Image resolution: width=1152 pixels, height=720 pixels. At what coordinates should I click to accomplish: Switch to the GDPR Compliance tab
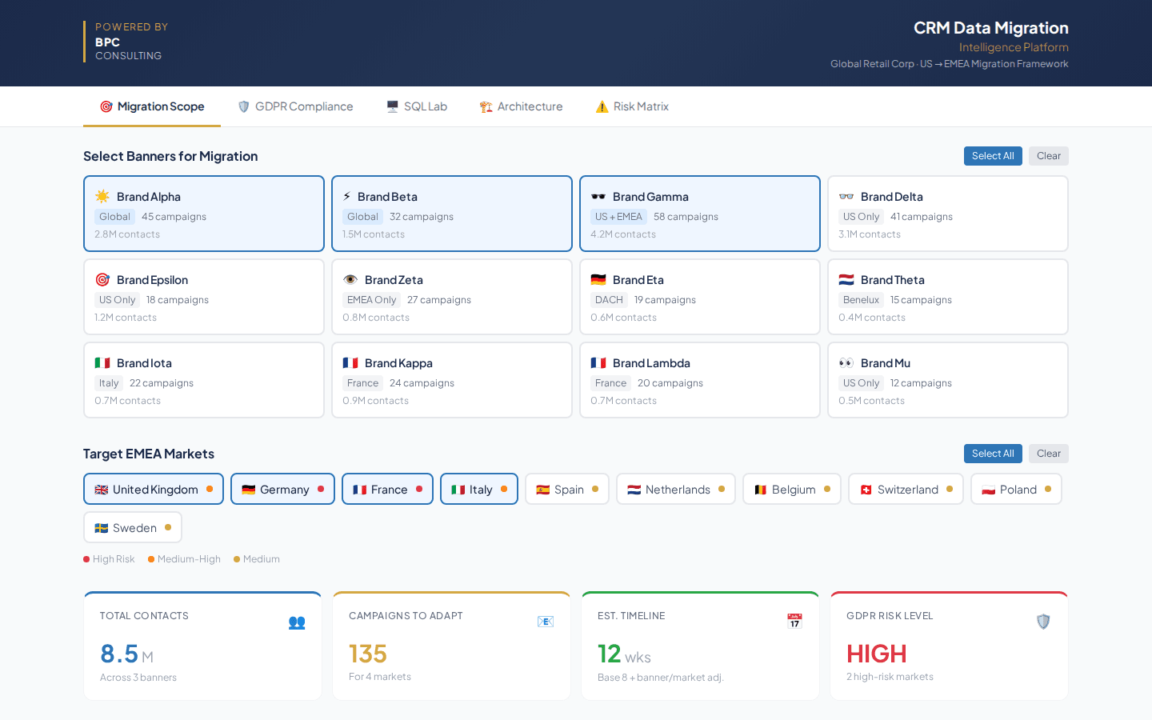point(296,106)
